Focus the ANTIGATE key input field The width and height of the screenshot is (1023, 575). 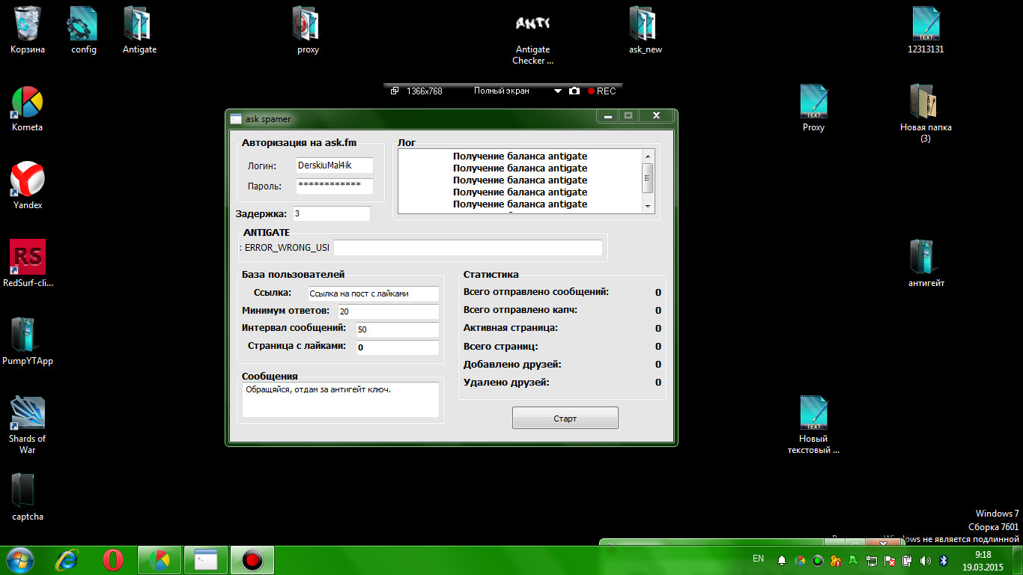468,247
